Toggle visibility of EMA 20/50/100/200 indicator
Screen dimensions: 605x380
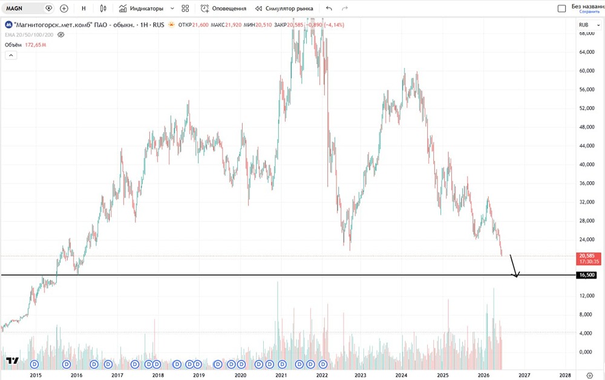tap(60, 34)
